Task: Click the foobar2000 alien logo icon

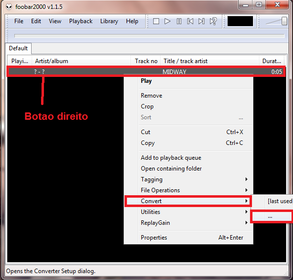Action: point(9,7)
